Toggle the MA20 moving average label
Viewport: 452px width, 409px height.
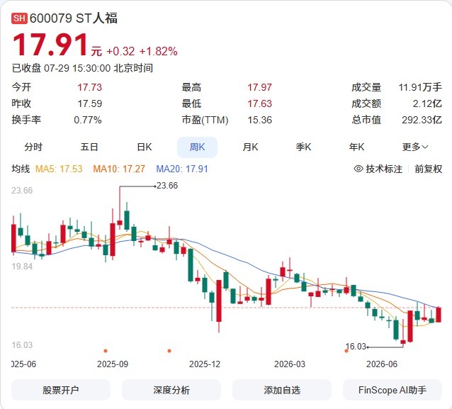(x=182, y=169)
